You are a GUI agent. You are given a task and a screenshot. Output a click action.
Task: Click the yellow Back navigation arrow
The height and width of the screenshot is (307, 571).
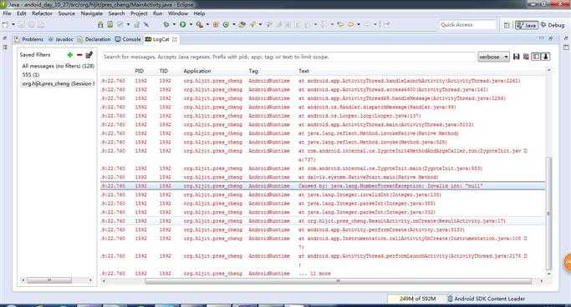click(x=340, y=24)
